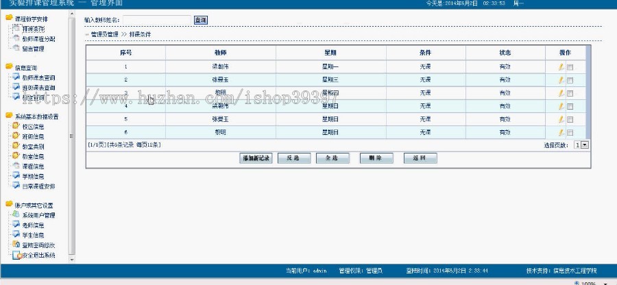The image size is (617, 285).
Task: Click the 星期 column header
Action: pyautogui.click(x=330, y=53)
